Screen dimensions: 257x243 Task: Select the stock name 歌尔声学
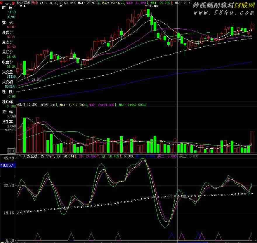[x=24, y=3]
